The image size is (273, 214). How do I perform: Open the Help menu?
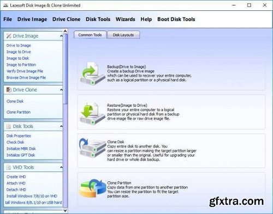pyautogui.click(x=146, y=19)
